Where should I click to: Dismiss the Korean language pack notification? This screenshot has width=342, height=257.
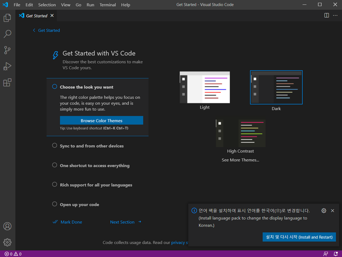coord(333,211)
